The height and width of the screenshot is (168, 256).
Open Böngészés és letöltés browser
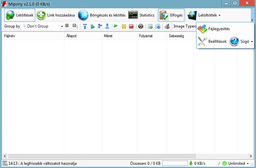102,15
